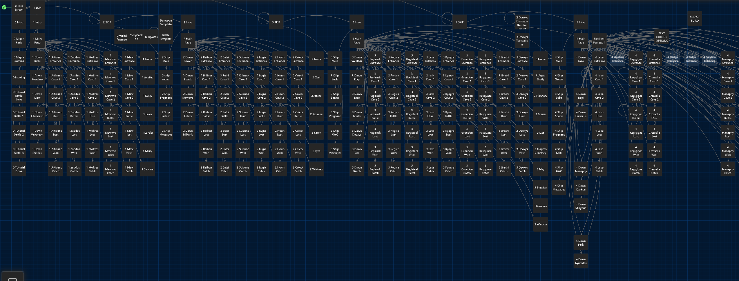Select the '1 Misty' passage
This screenshot has width=739, height=281.
[x=148, y=151]
